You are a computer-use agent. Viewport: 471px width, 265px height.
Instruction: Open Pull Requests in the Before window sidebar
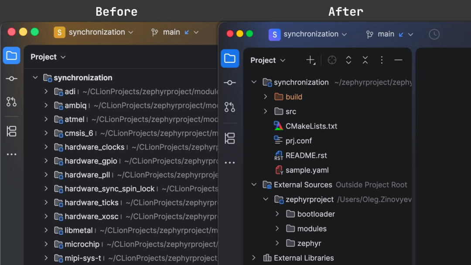[x=11, y=102]
